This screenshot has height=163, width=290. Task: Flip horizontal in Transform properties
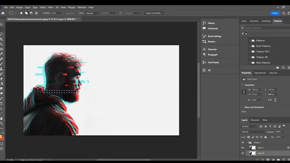(x=270, y=100)
